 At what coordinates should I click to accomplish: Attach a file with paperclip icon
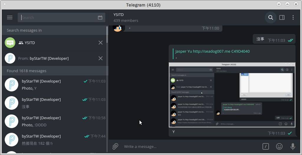point(115,146)
